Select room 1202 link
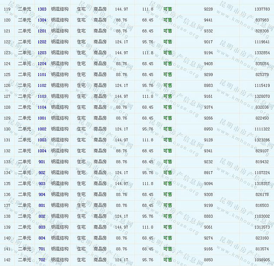Image resolution: width=274 pixels, height=266 pixels. (42, 42)
